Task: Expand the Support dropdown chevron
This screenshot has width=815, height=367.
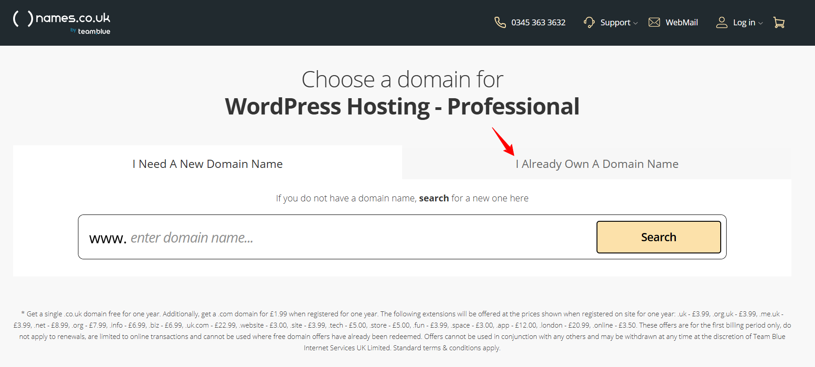Action: point(636,23)
